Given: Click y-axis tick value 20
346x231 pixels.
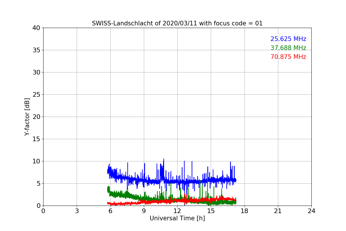Looking at the screenshot, I should 36,117.
